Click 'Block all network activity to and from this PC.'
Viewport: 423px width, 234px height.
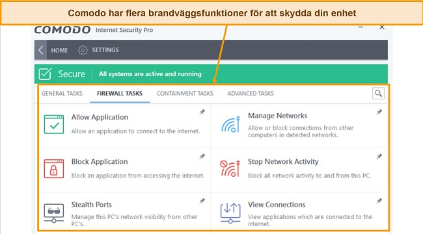tap(310, 175)
